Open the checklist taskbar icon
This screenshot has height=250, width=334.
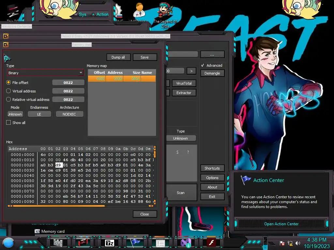(x=160, y=243)
